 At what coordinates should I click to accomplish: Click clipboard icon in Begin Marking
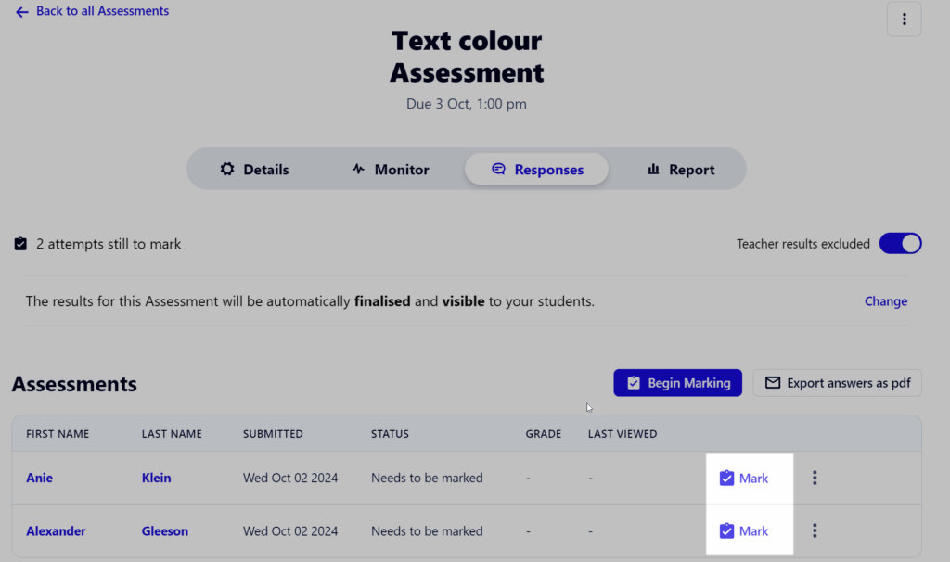point(634,383)
